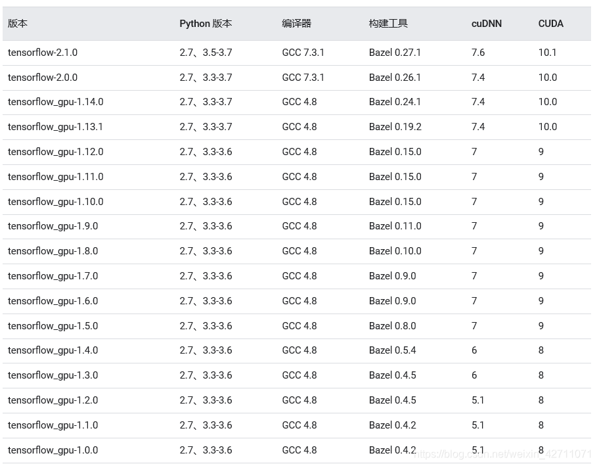Click the Bazel 0.10.0 cell
This screenshot has height=466, width=597.
pos(395,251)
